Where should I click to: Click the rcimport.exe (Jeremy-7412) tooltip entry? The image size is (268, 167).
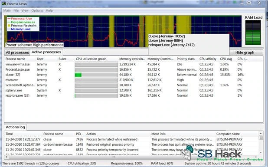[x=171, y=45]
